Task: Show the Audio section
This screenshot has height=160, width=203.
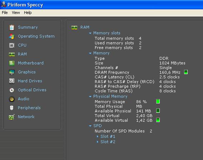Action: (x=24, y=99)
